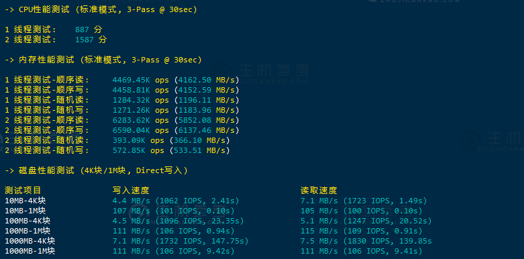
Task: Select 1 线程测试-随机读 label
Action: (x=47, y=100)
